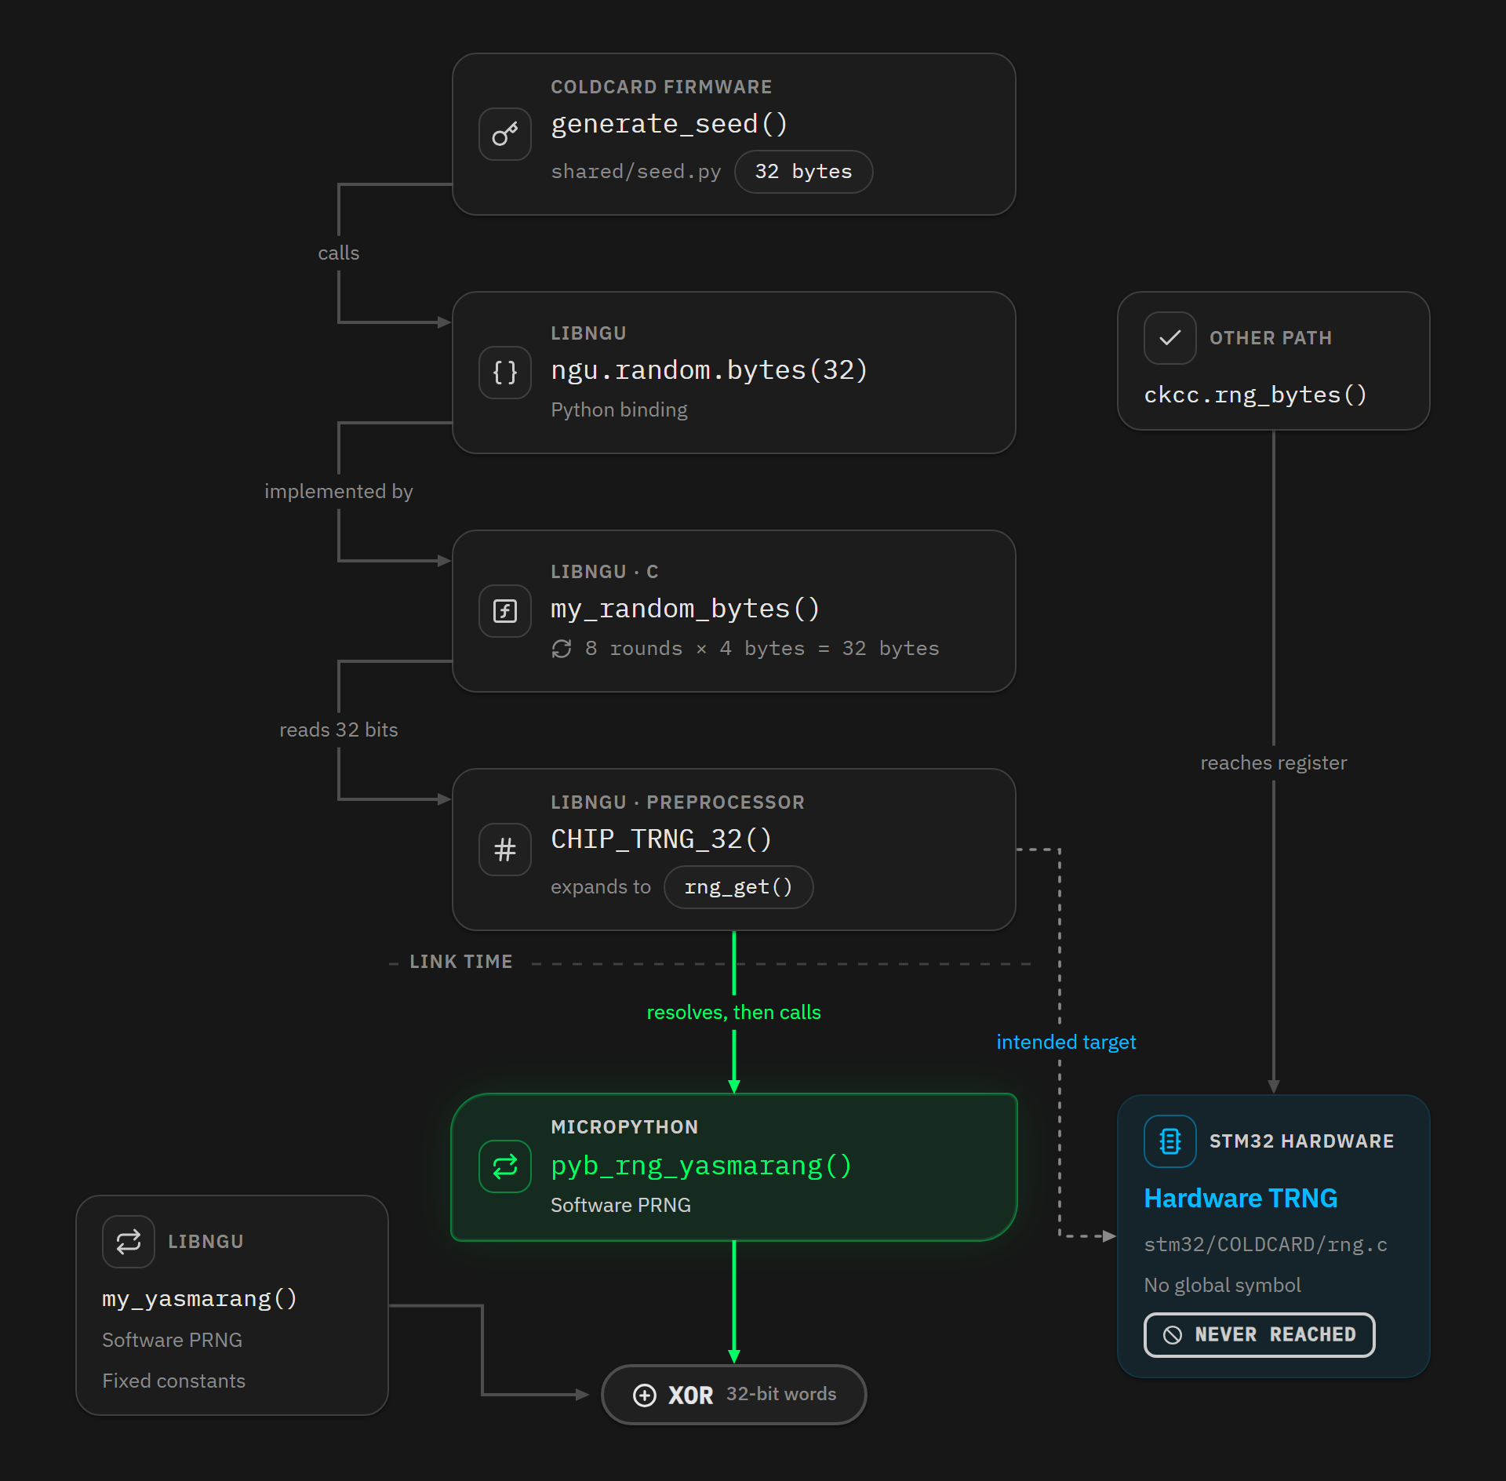Click the LIBNGU label above ngu.random.bytes(32)

tap(588, 333)
